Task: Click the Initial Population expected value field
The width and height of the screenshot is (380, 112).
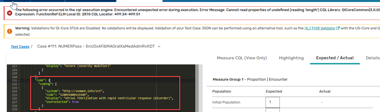Action: (x=273, y=102)
